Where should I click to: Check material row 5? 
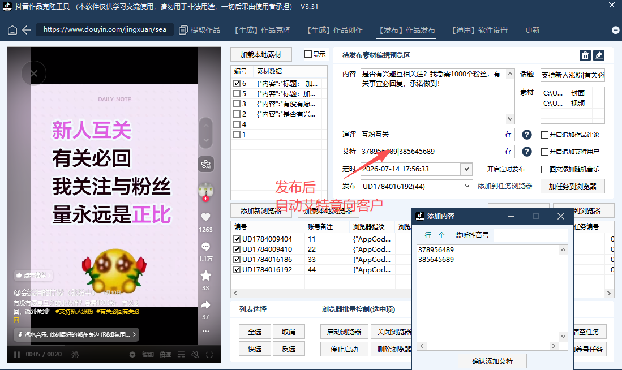[x=237, y=94]
